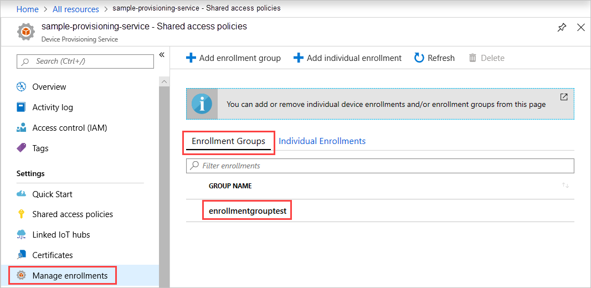Click the Linked IoT hubs cloud icon
Viewport: 591px width, 288px height.
(21, 234)
